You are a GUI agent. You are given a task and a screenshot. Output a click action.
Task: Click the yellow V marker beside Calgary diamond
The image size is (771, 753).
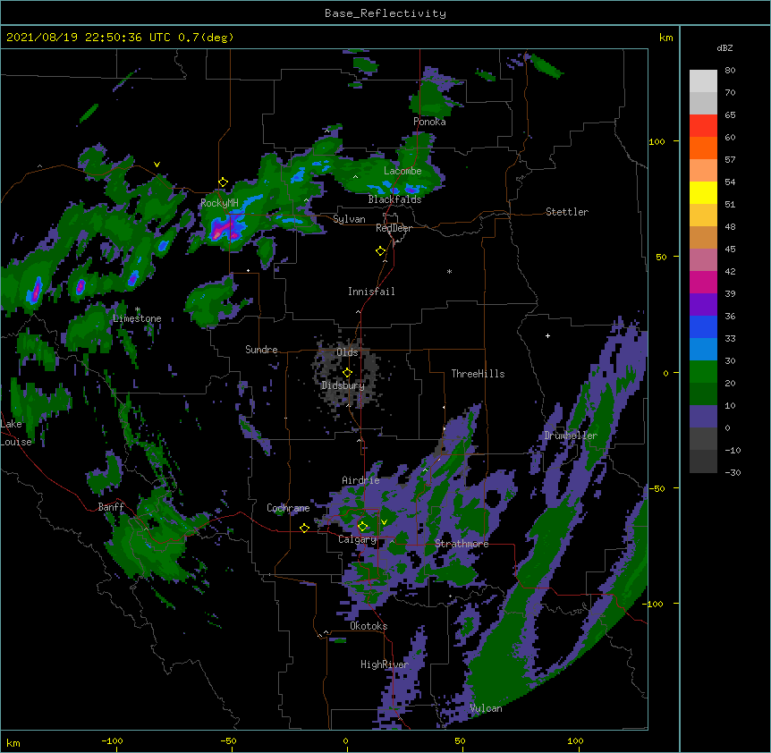[x=384, y=522]
